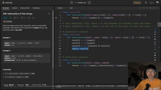Open the Submissions tab

[x=36, y=8]
